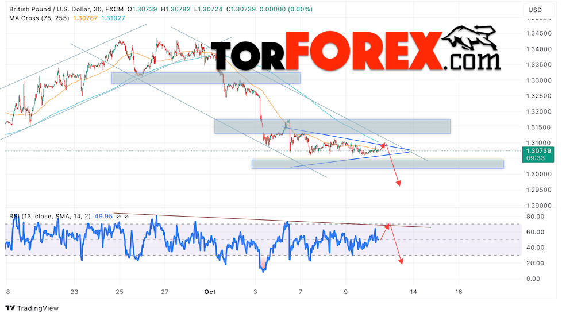The height and width of the screenshot is (317, 562).
Task: Open the USD currency selector button
Action: point(538,10)
